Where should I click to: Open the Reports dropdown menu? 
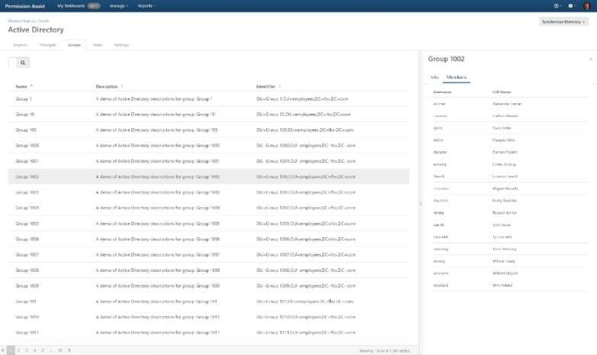click(147, 5)
